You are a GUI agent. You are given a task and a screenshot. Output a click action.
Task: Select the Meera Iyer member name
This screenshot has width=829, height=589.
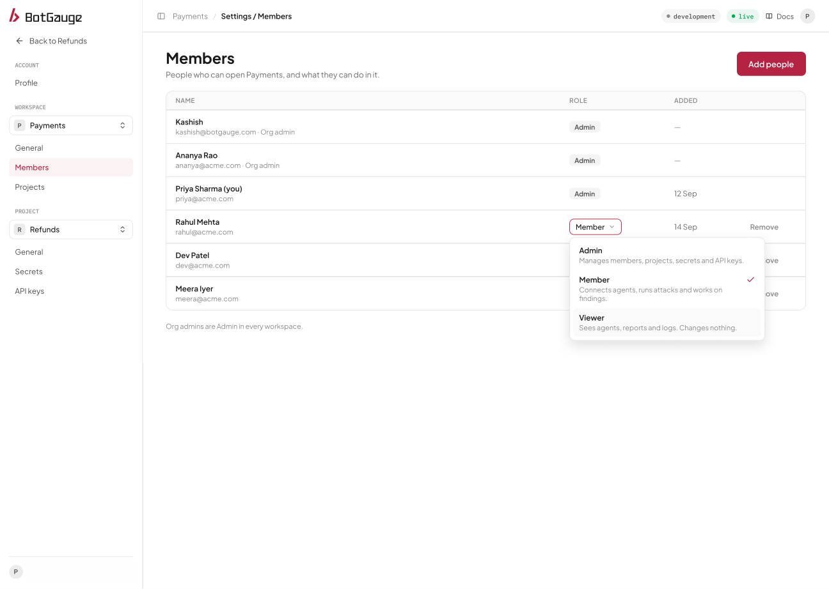pos(194,288)
